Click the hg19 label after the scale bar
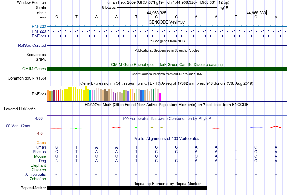This screenshot has height=195, width=287. (x=224, y=8)
